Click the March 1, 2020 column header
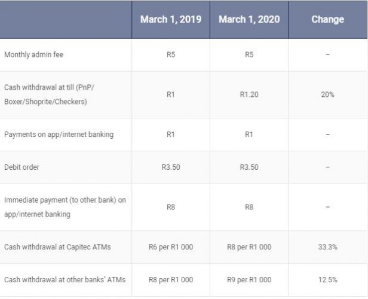 (x=249, y=20)
